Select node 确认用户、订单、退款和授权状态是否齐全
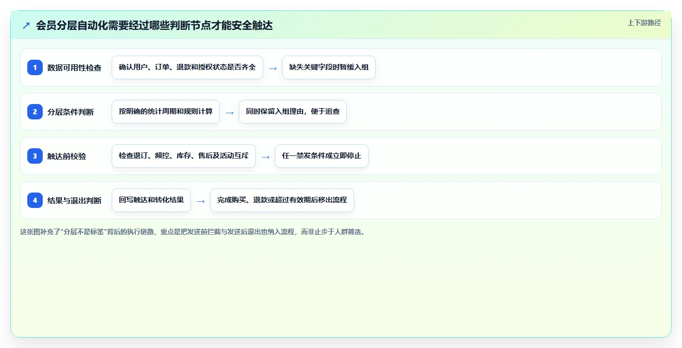This screenshot has width=682, height=348. pos(187,67)
